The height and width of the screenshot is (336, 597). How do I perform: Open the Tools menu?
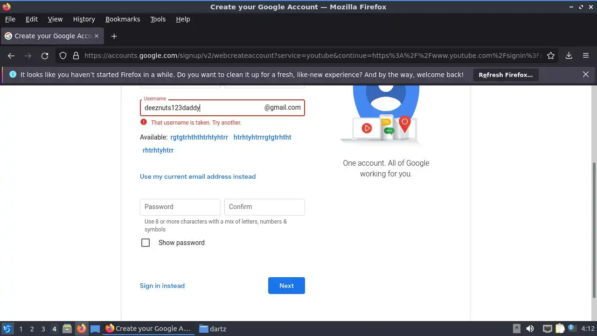(158, 19)
